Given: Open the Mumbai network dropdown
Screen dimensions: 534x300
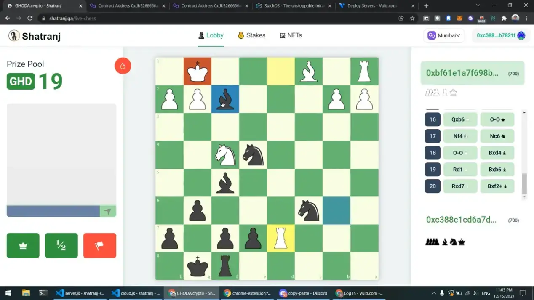Looking at the screenshot, I should [444, 36].
